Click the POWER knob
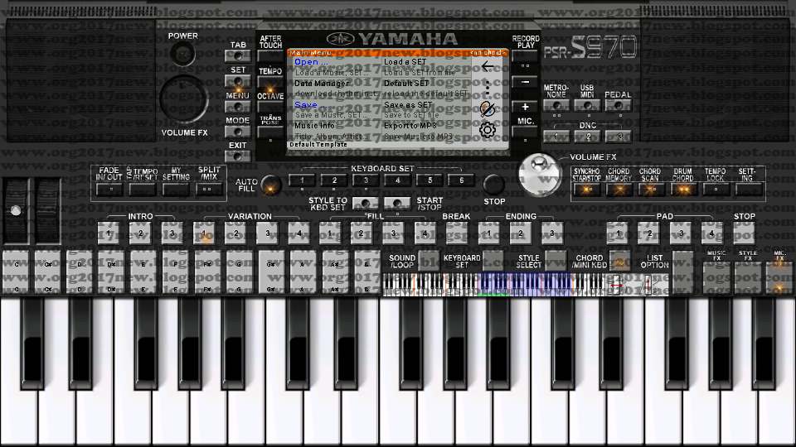The height and width of the screenshot is (447, 796). click(x=182, y=53)
